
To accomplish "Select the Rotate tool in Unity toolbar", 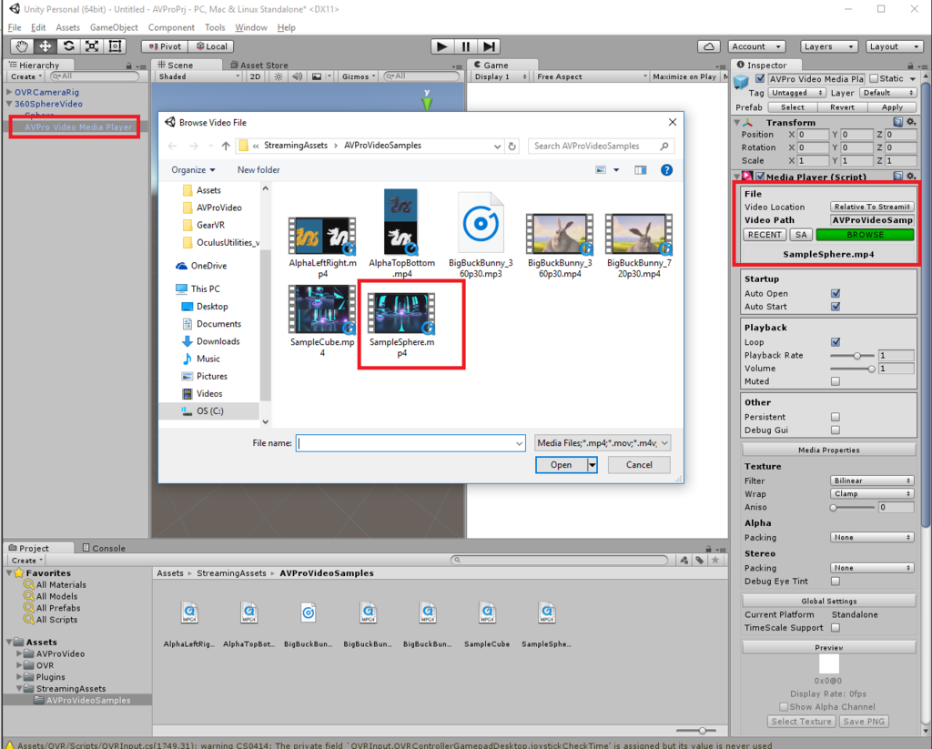I will pos(69,46).
